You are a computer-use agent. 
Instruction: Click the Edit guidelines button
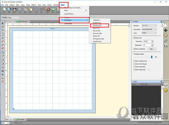[x=152, y=49]
